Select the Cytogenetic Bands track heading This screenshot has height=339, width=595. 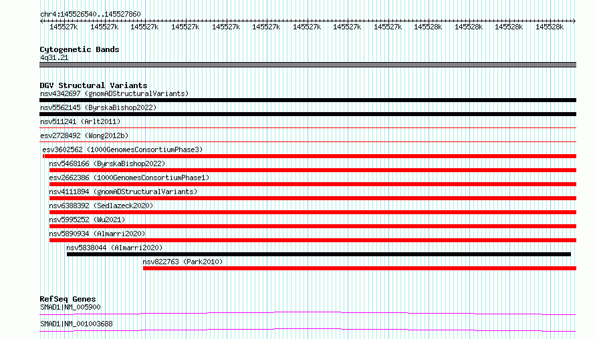coord(80,49)
